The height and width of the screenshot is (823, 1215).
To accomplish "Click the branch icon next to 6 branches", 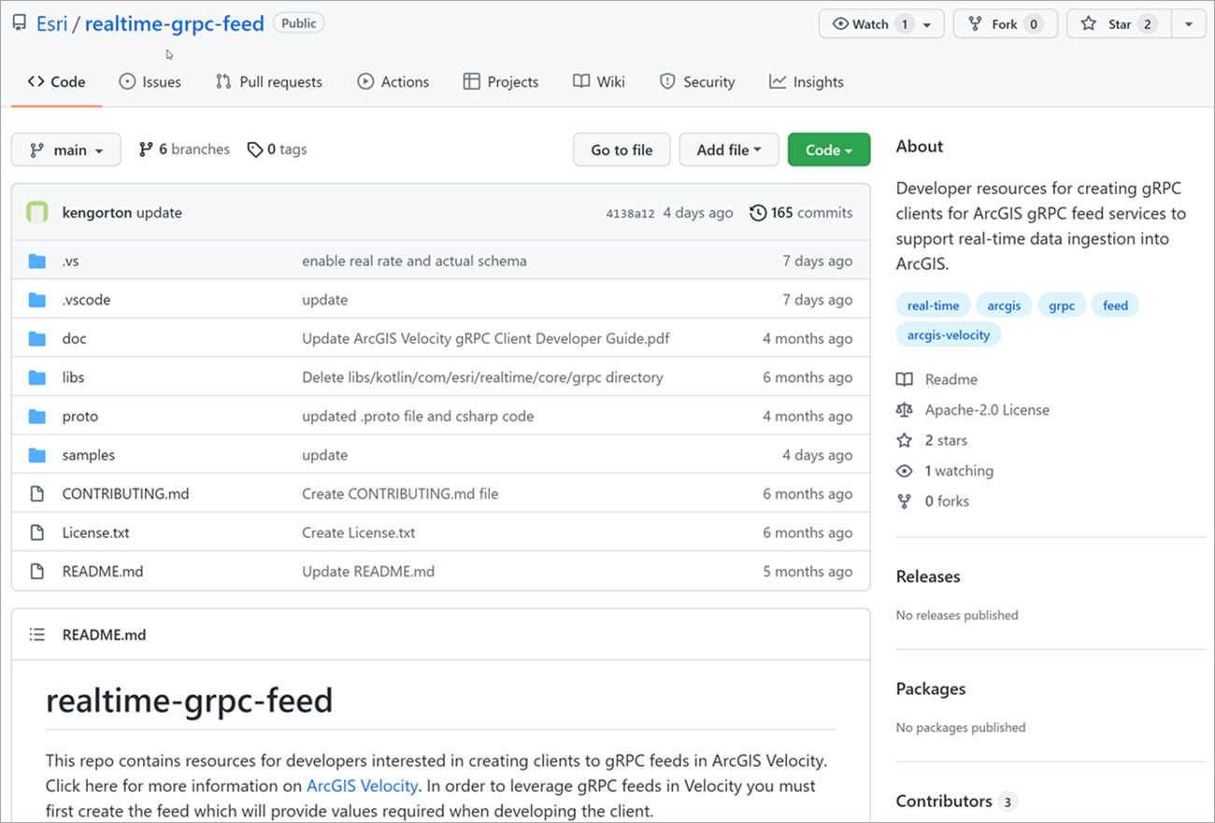I will point(145,149).
